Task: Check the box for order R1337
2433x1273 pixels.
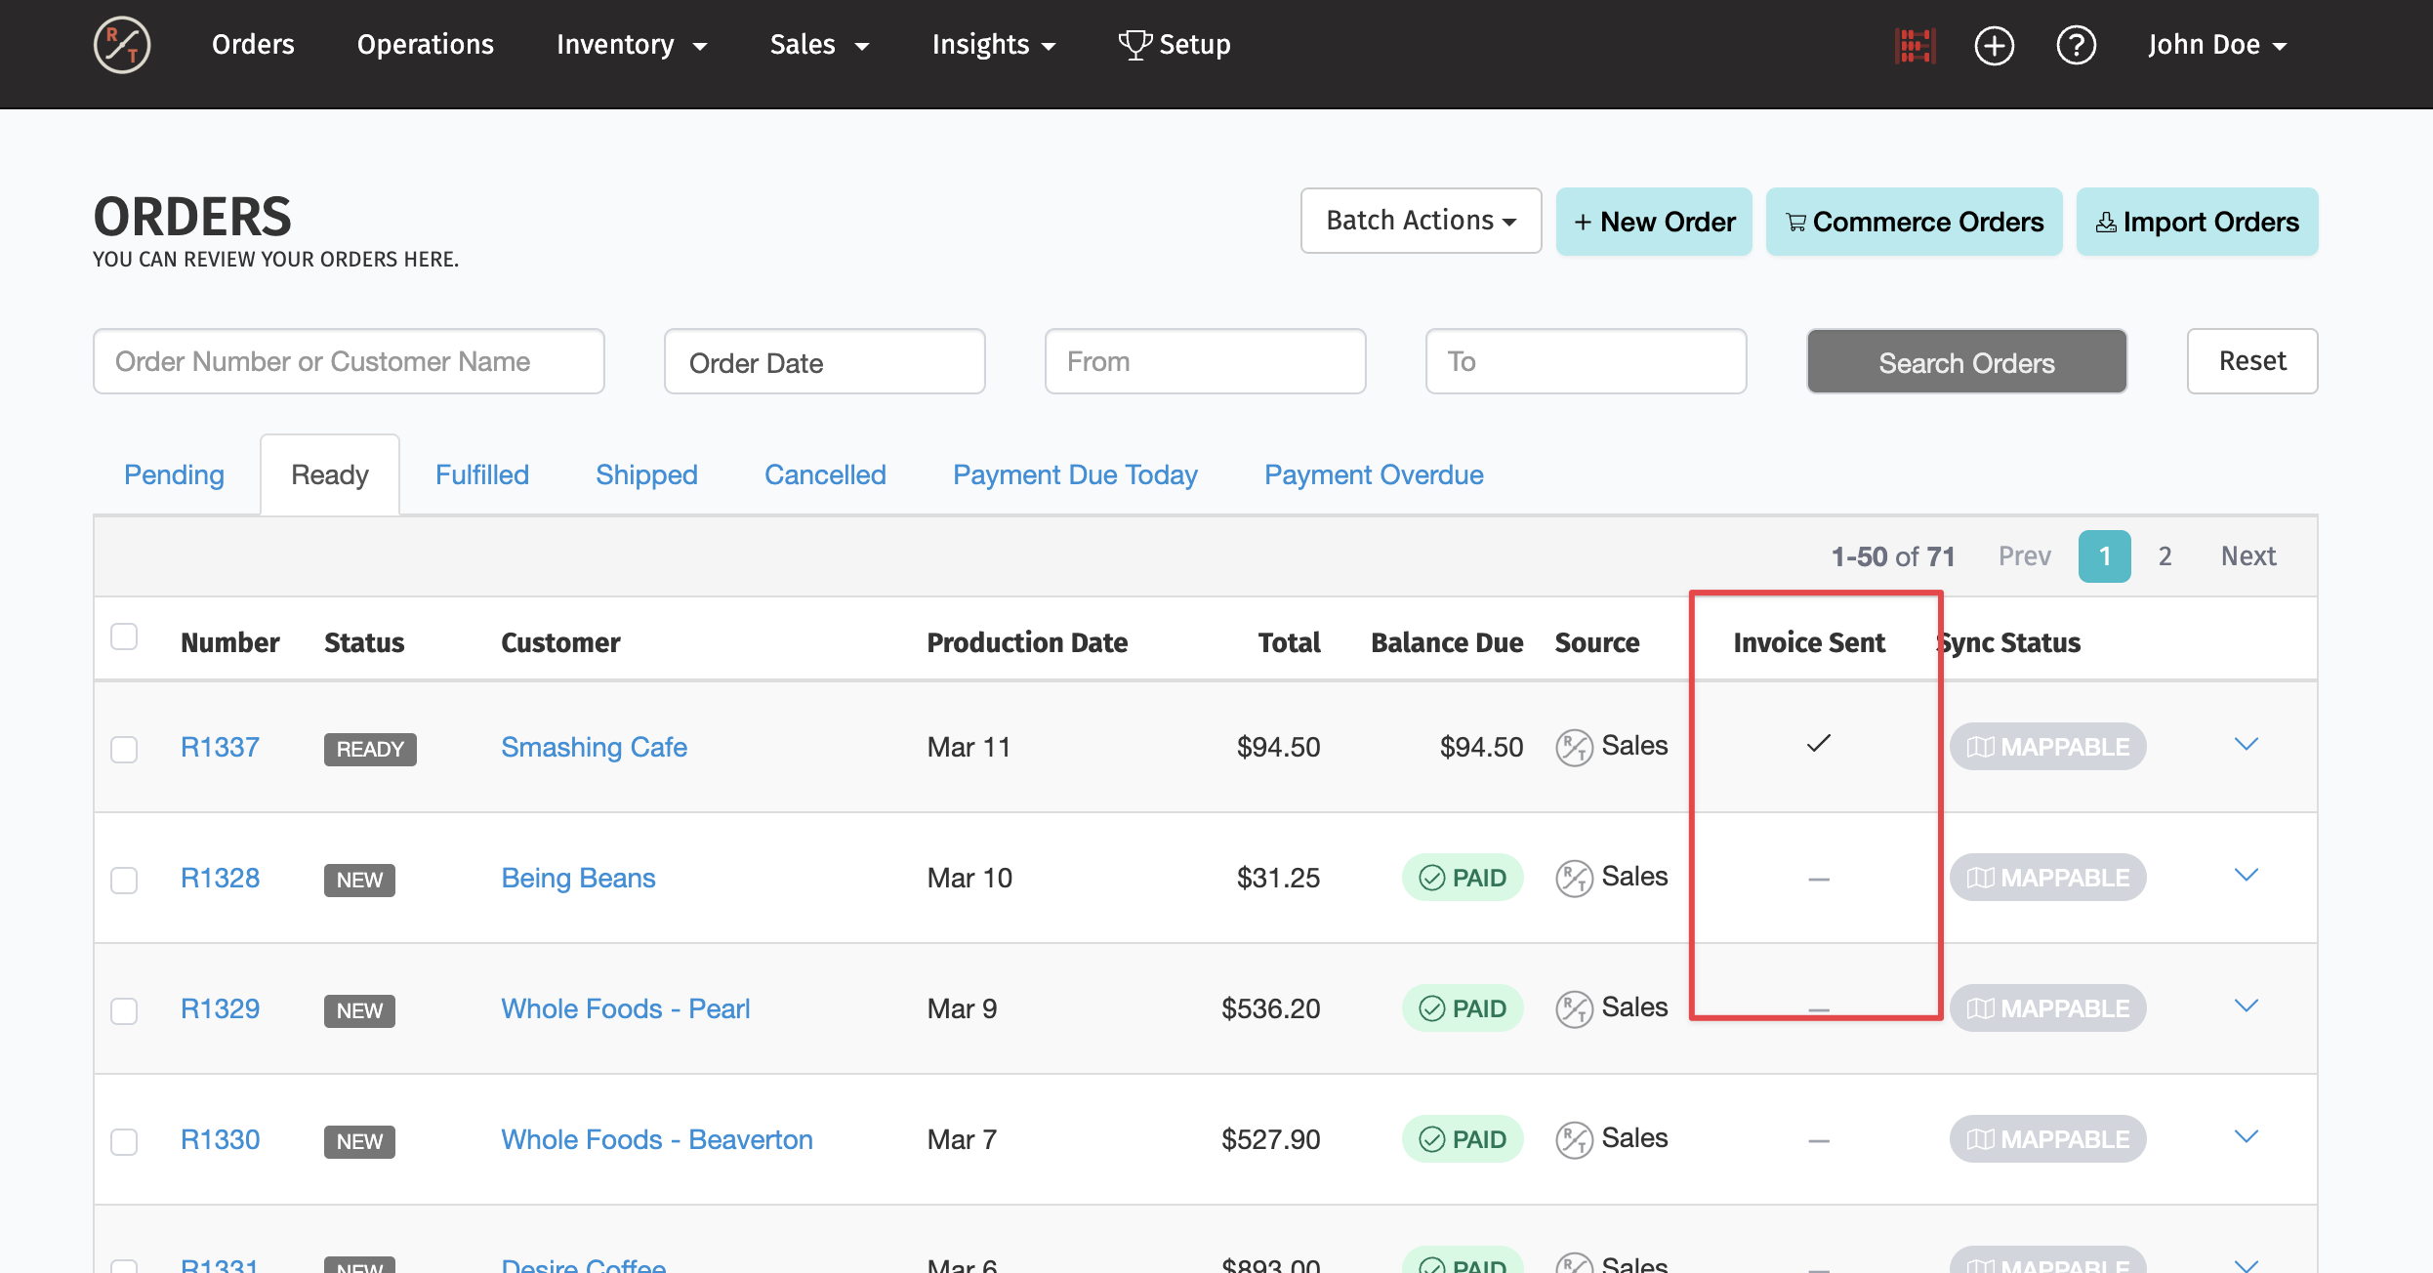Action: click(124, 749)
